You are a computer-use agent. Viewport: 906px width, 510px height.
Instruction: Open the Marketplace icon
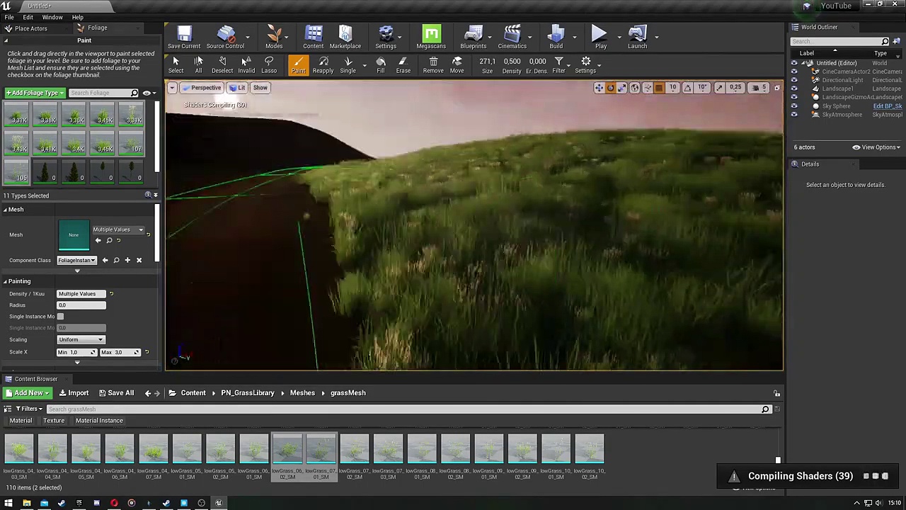(345, 37)
